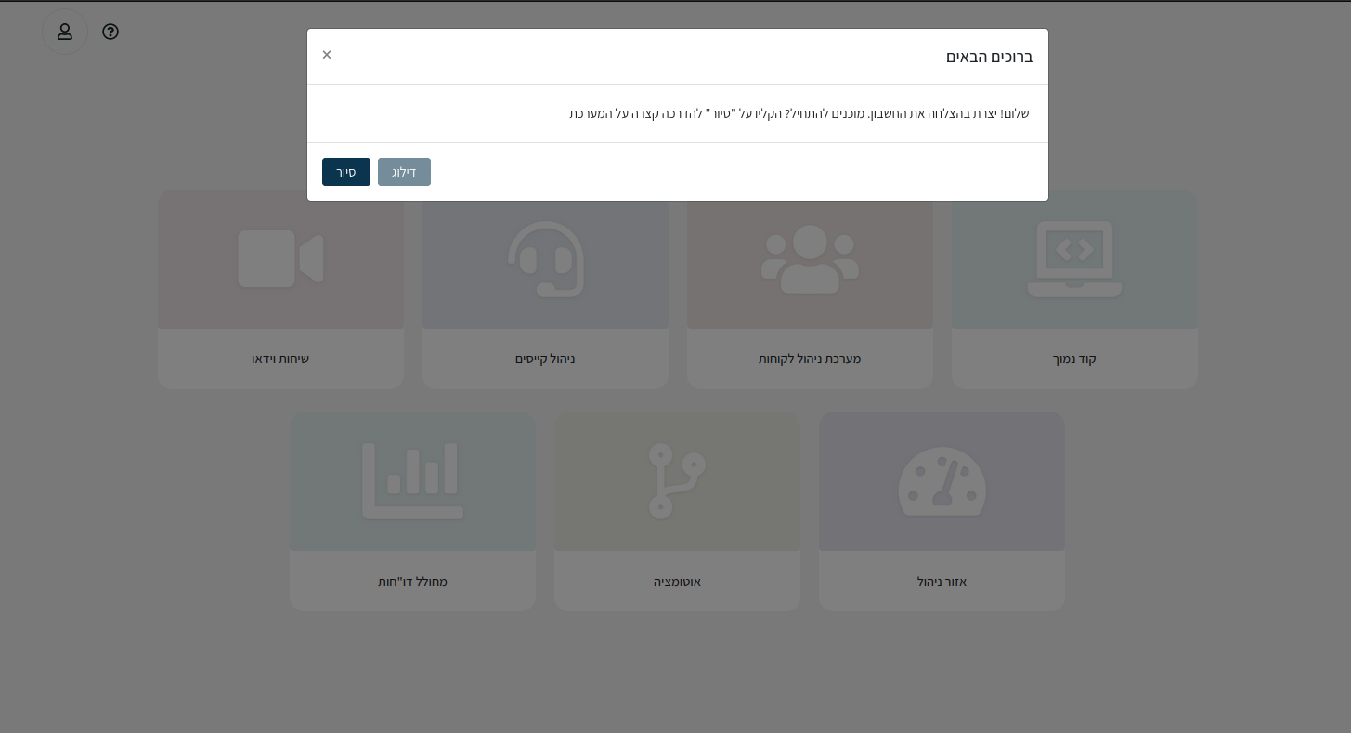
Task: Select the אוטומציה branching workflow icon
Action: [x=677, y=481]
